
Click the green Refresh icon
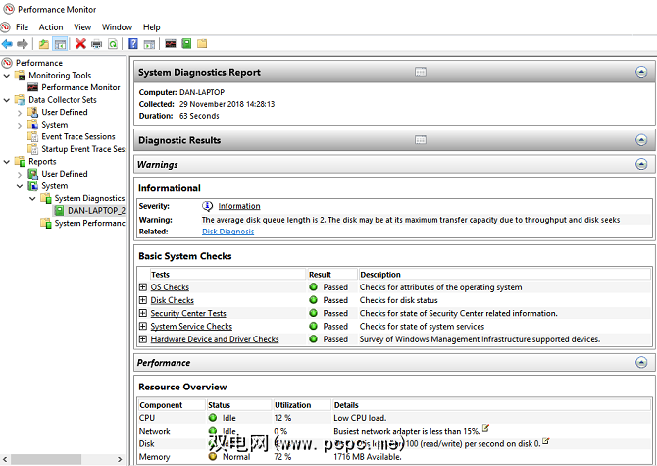point(113,44)
